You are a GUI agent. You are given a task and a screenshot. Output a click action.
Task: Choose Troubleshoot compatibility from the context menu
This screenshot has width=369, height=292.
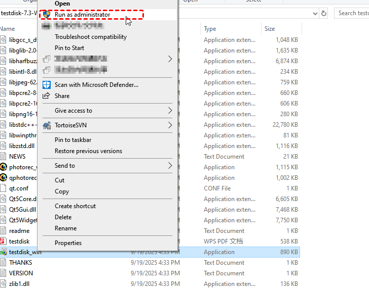coord(91,37)
